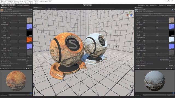Open the Edit menu
Viewport: 175px width, 98px height.
[4, 3]
